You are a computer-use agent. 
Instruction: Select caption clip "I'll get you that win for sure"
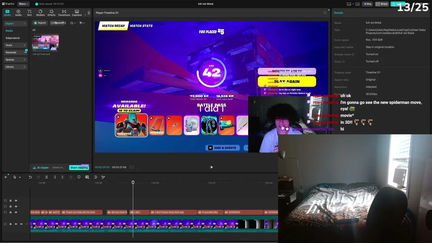[82, 212]
